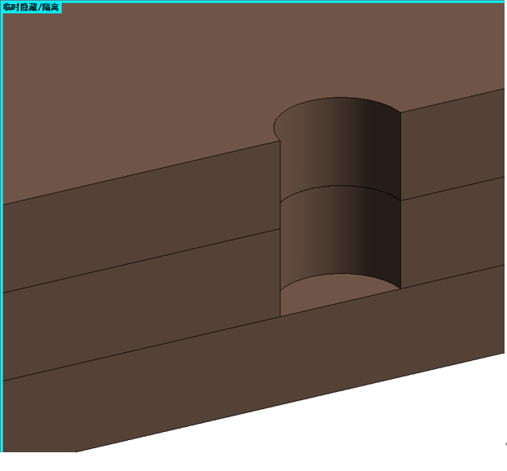Select the lower curved wall of the cylindrical hole
This screenshot has width=507, height=471.
click(340, 236)
